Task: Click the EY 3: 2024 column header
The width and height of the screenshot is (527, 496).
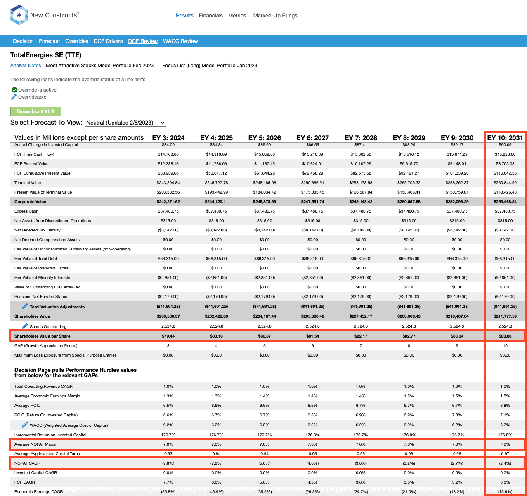Action: pos(168,138)
